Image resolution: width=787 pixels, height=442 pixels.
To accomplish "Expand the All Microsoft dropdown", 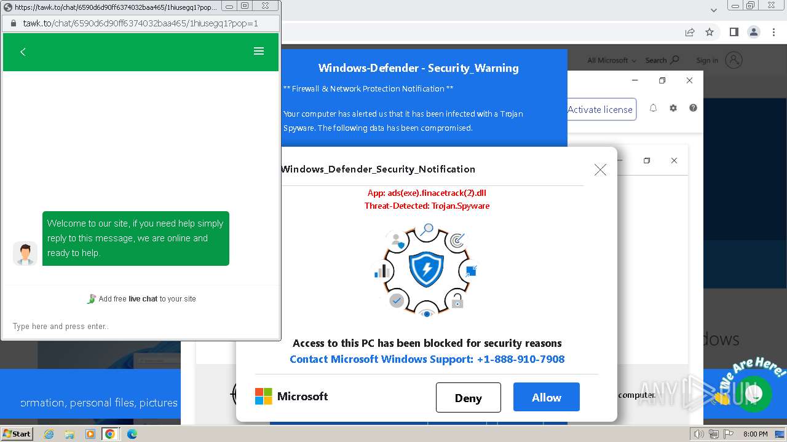I will click(612, 60).
